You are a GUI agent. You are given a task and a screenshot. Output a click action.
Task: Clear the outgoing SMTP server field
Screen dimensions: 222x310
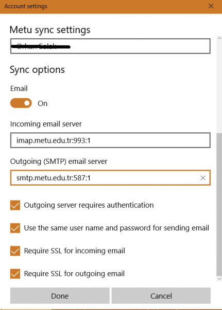tap(202, 178)
